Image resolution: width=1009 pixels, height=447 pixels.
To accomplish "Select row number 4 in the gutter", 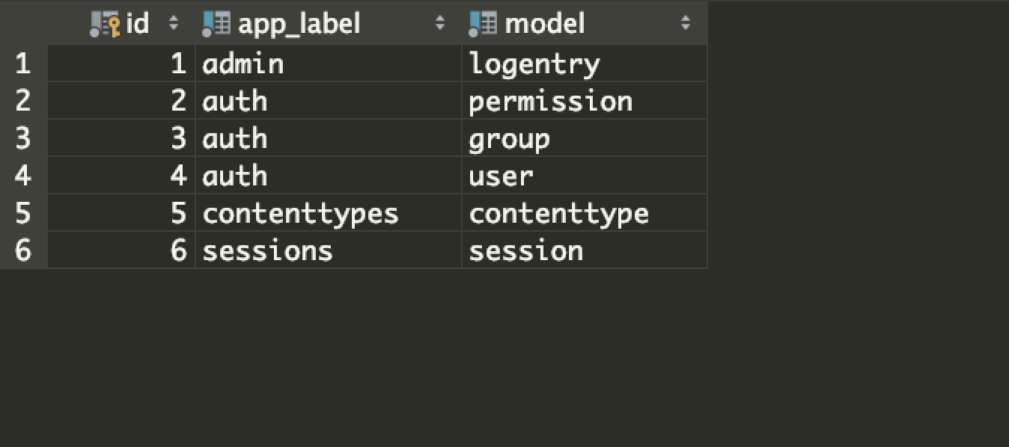I will (x=23, y=176).
